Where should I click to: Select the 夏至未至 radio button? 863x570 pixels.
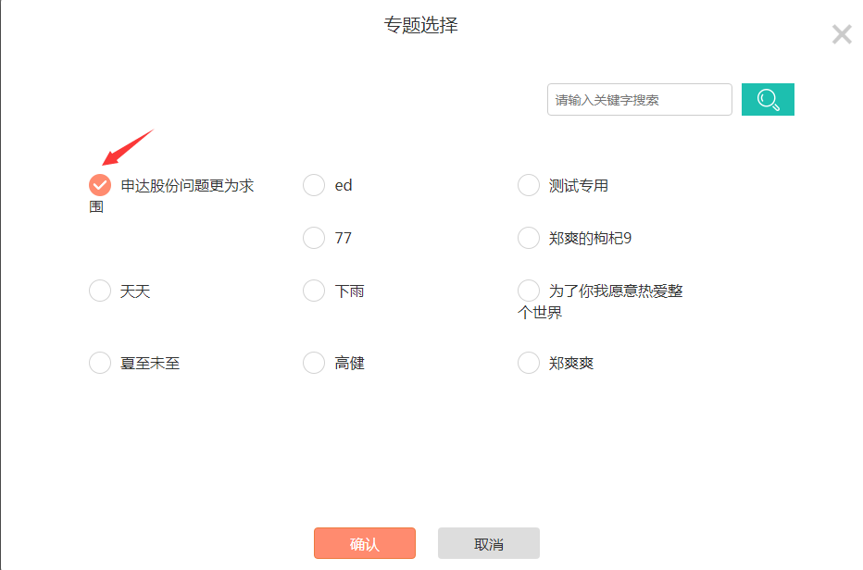[100, 363]
